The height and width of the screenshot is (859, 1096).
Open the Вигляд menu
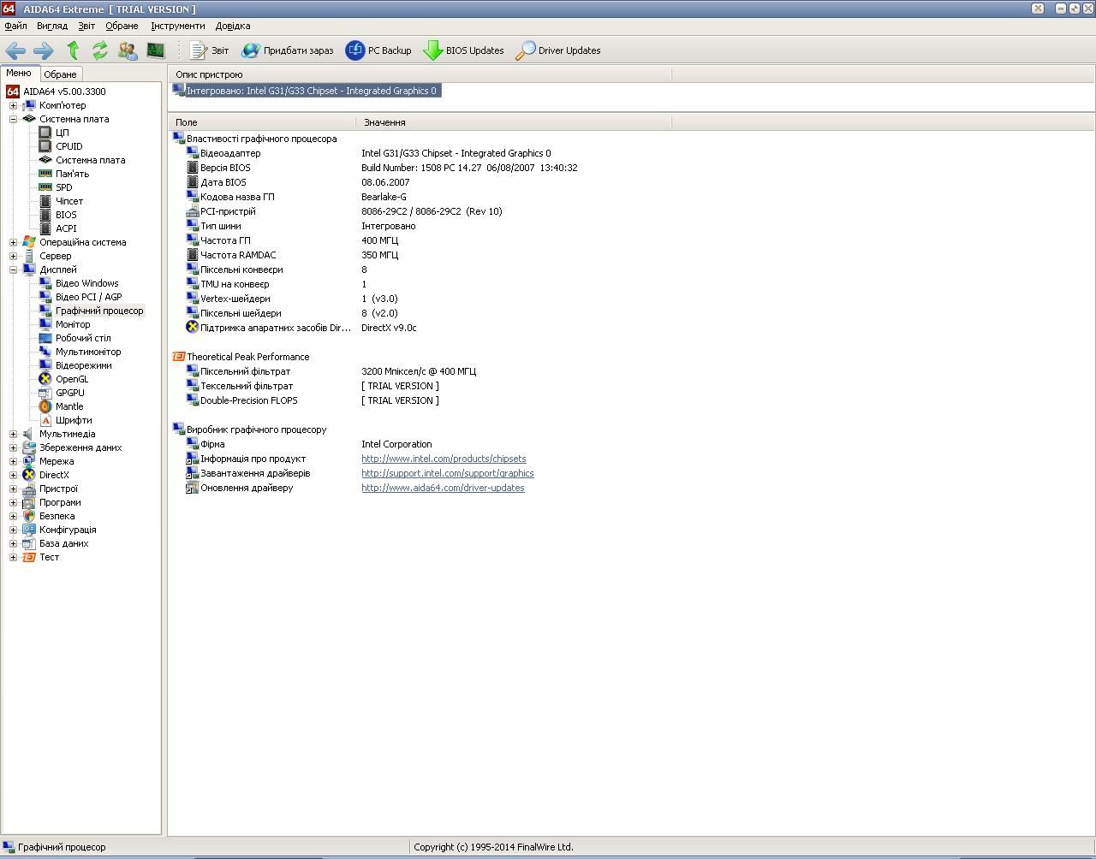pos(52,26)
